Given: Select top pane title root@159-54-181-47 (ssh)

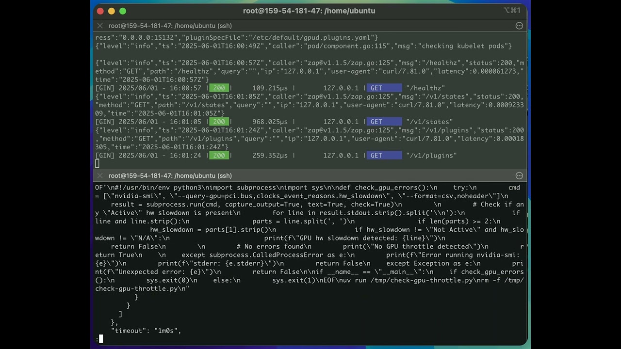Looking at the screenshot, I should click(170, 26).
